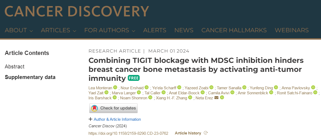Click ORCID icon next to Lea Monteran

[115, 87]
